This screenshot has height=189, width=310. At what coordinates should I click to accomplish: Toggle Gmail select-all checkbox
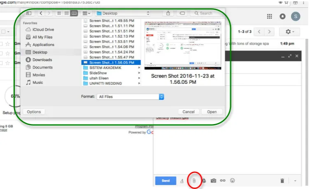pos(3,32)
